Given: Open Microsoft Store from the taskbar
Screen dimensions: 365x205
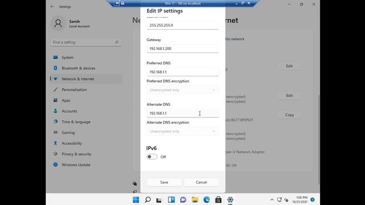Looking at the screenshot, I should point(218,200).
